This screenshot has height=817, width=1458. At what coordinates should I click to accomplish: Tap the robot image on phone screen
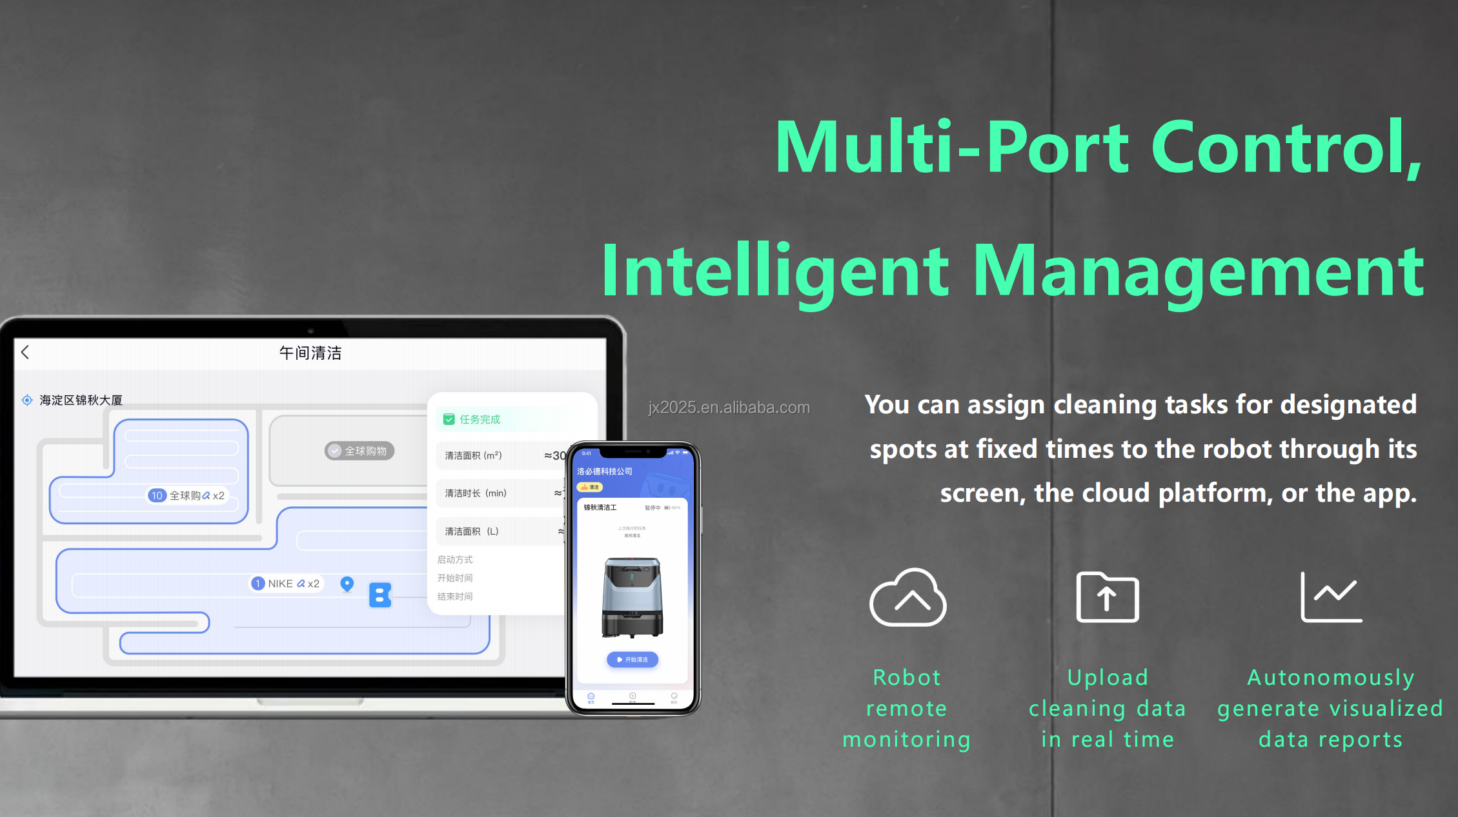[633, 597]
